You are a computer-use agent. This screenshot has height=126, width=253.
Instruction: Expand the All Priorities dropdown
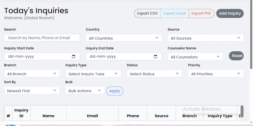216,73
